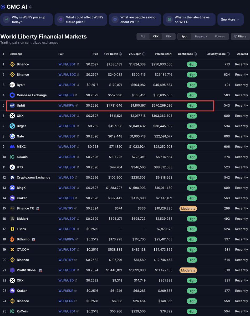This screenshot has width=250, height=316.
Task: Click the CMC AI info icon
Action: [x=31, y=7]
